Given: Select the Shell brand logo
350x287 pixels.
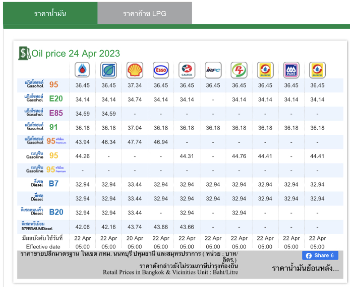Looking at the screenshot, I should coord(135,70).
